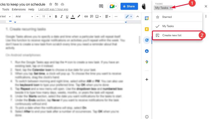This screenshot has width=211, height=119.
Task: Open the My Tasks list selector dropdown
Action: [163, 8]
